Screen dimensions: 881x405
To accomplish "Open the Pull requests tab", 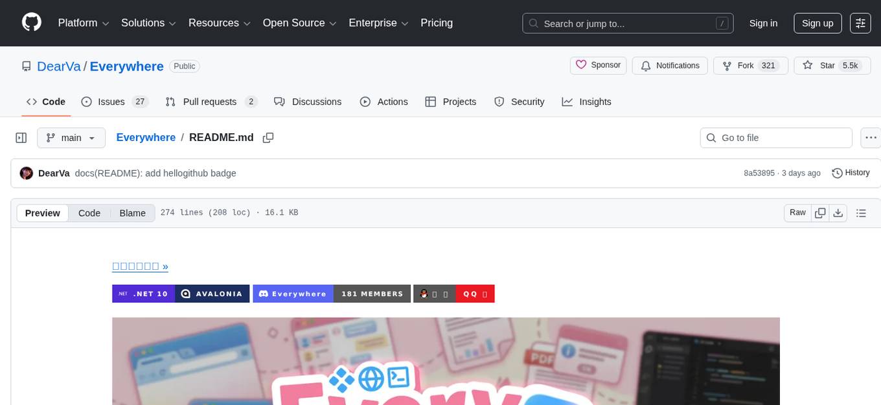I will (x=210, y=102).
